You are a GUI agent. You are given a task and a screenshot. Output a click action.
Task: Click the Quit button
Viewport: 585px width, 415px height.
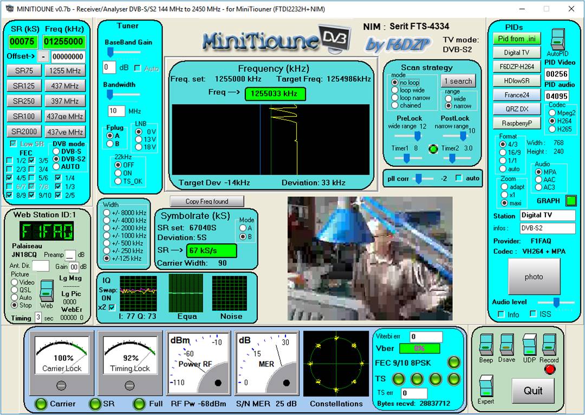tap(532, 391)
